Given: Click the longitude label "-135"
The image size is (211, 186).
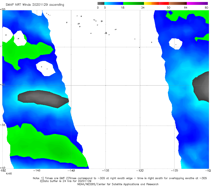Looking at the screenshot, I should [105, 171].
